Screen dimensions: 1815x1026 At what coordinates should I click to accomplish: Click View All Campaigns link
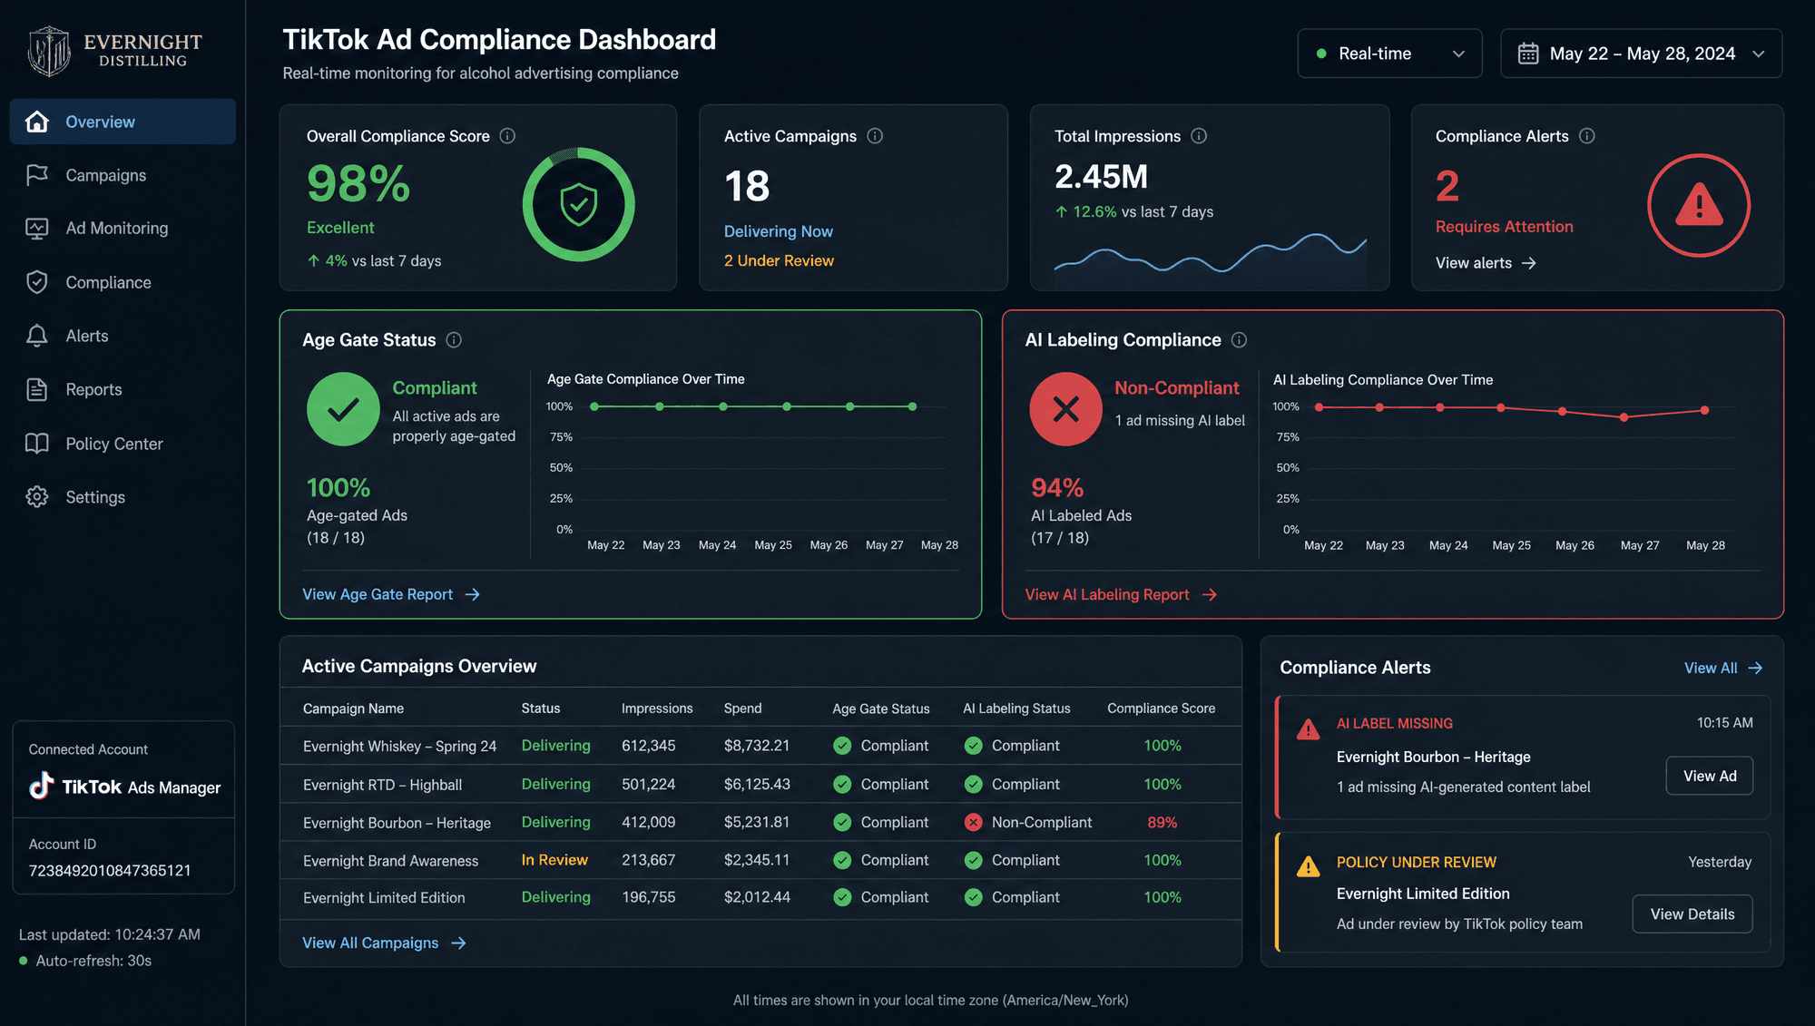coord(384,943)
